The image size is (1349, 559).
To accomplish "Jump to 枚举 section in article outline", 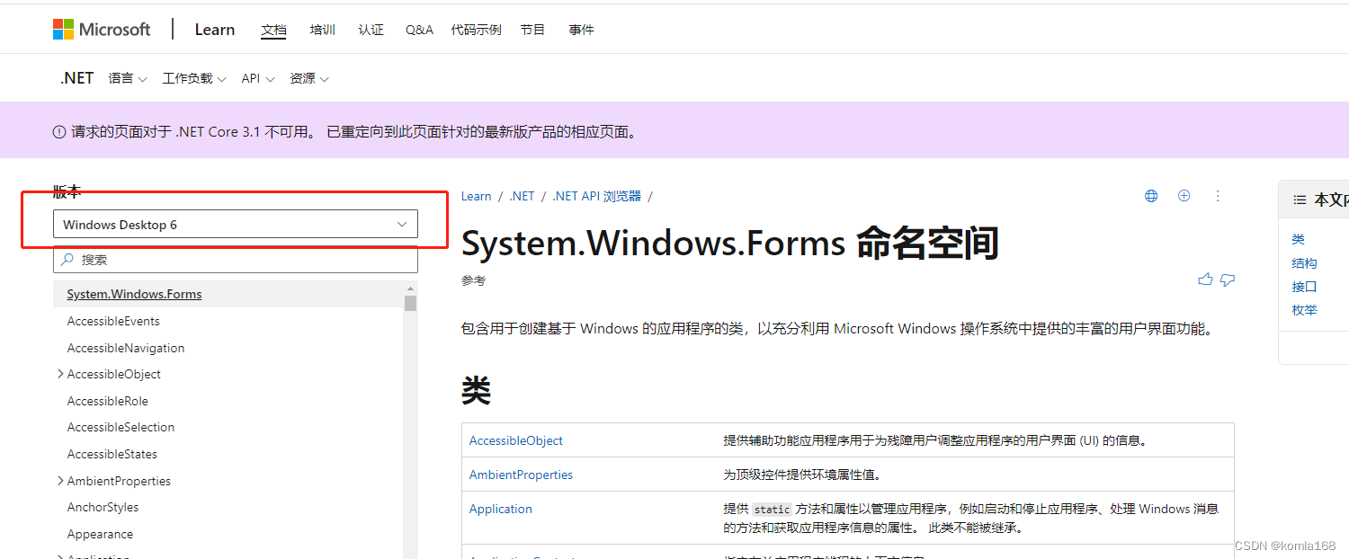I will [x=1304, y=310].
